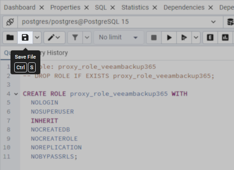
Task: Switch to the Properties tab
Action: tap(65, 7)
